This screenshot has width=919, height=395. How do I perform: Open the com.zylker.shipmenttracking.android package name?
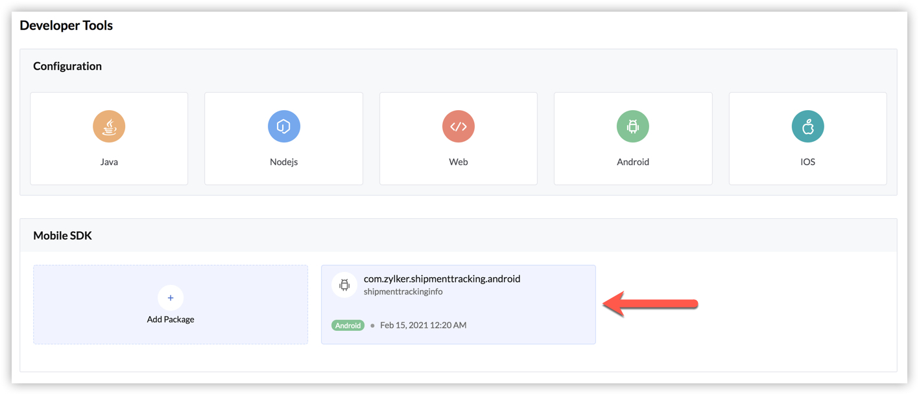pos(442,279)
